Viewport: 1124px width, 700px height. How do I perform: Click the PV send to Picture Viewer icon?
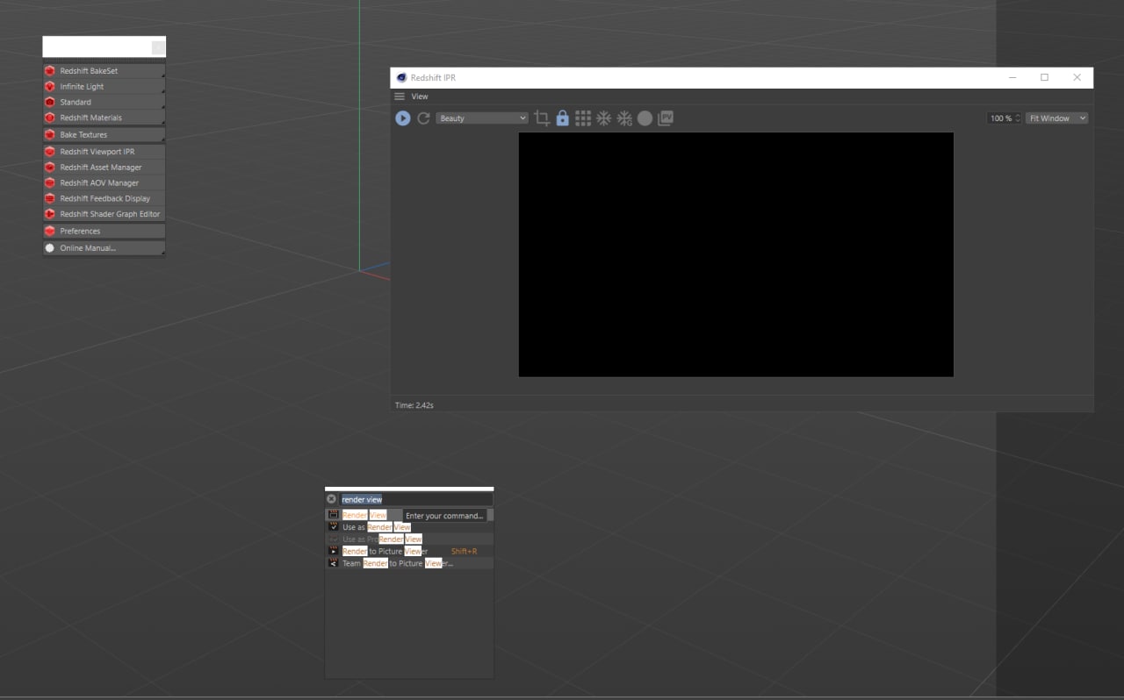(x=666, y=118)
